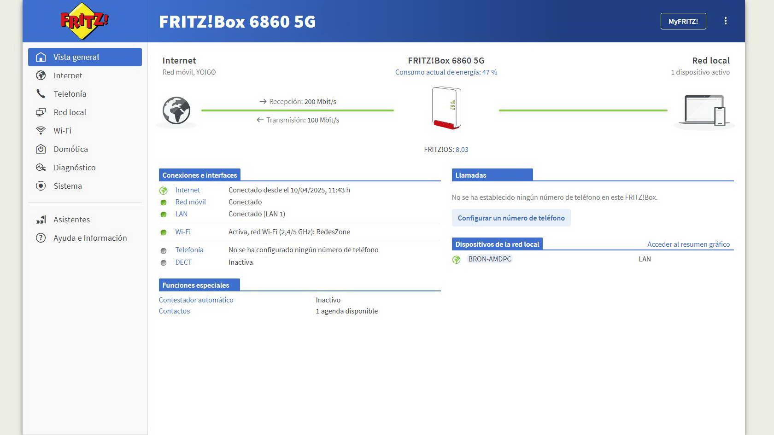This screenshot has height=435, width=774.
Task: Click the FRITZ!Box router image
Action: point(446,108)
